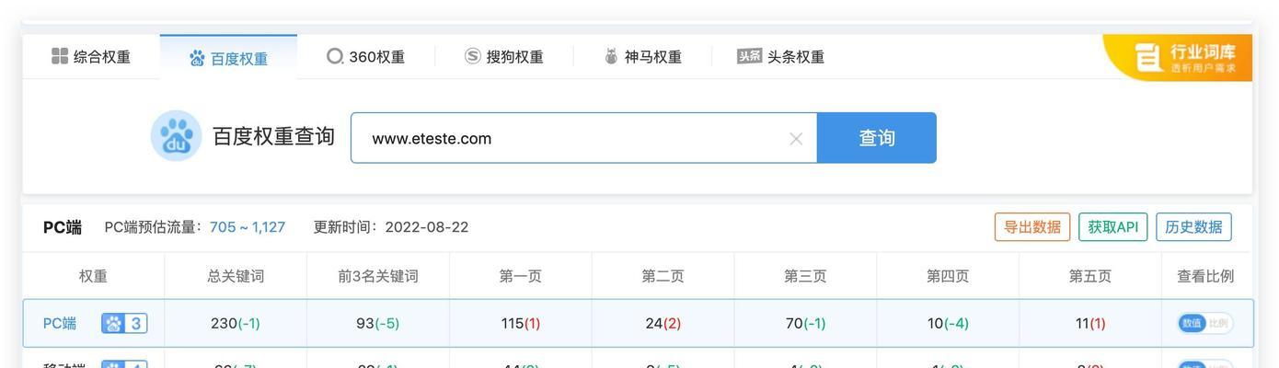Click the Baidu weight 3 badge in PC端 row
Screen dimensions: 1279x368
(x=124, y=323)
